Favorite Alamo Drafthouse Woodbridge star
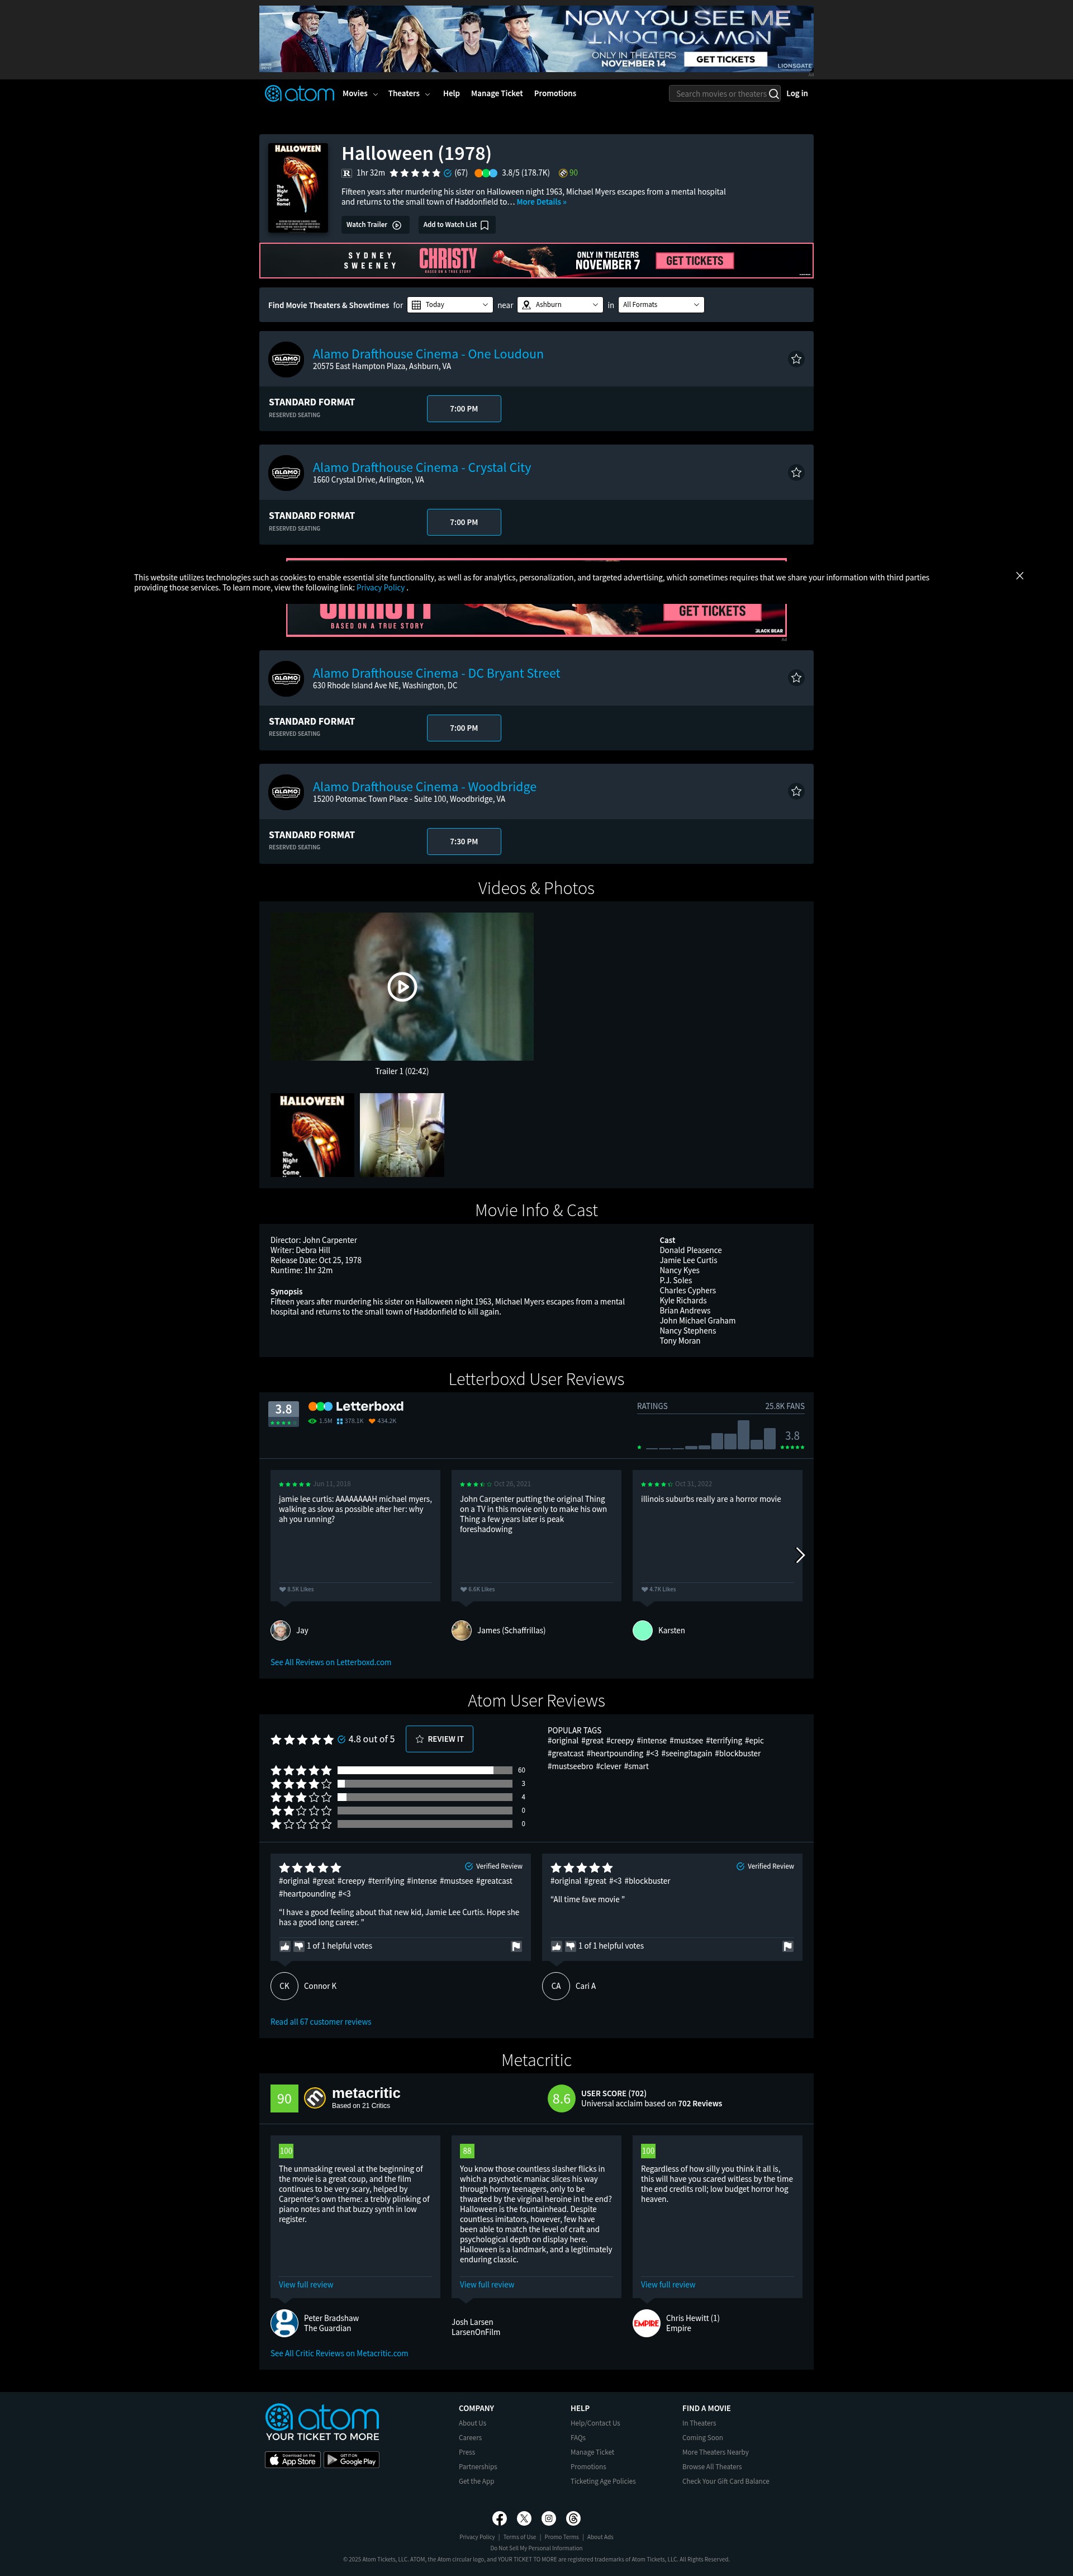Screen dimensions: 1073x2576 point(796,792)
